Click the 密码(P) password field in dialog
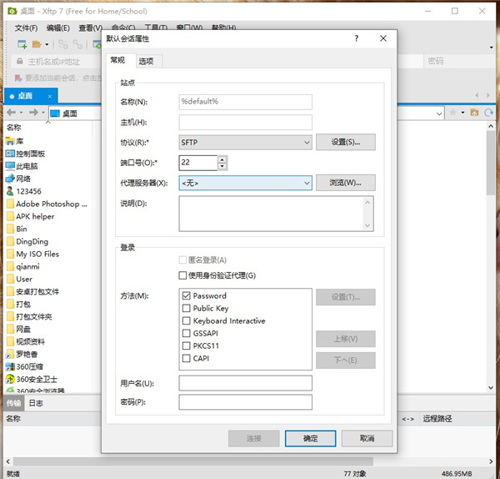The height and width of the screenshot is (479, 500). click(245, 402)
